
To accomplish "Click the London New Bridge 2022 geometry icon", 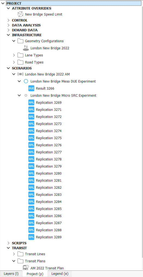I will click(26, 48).
